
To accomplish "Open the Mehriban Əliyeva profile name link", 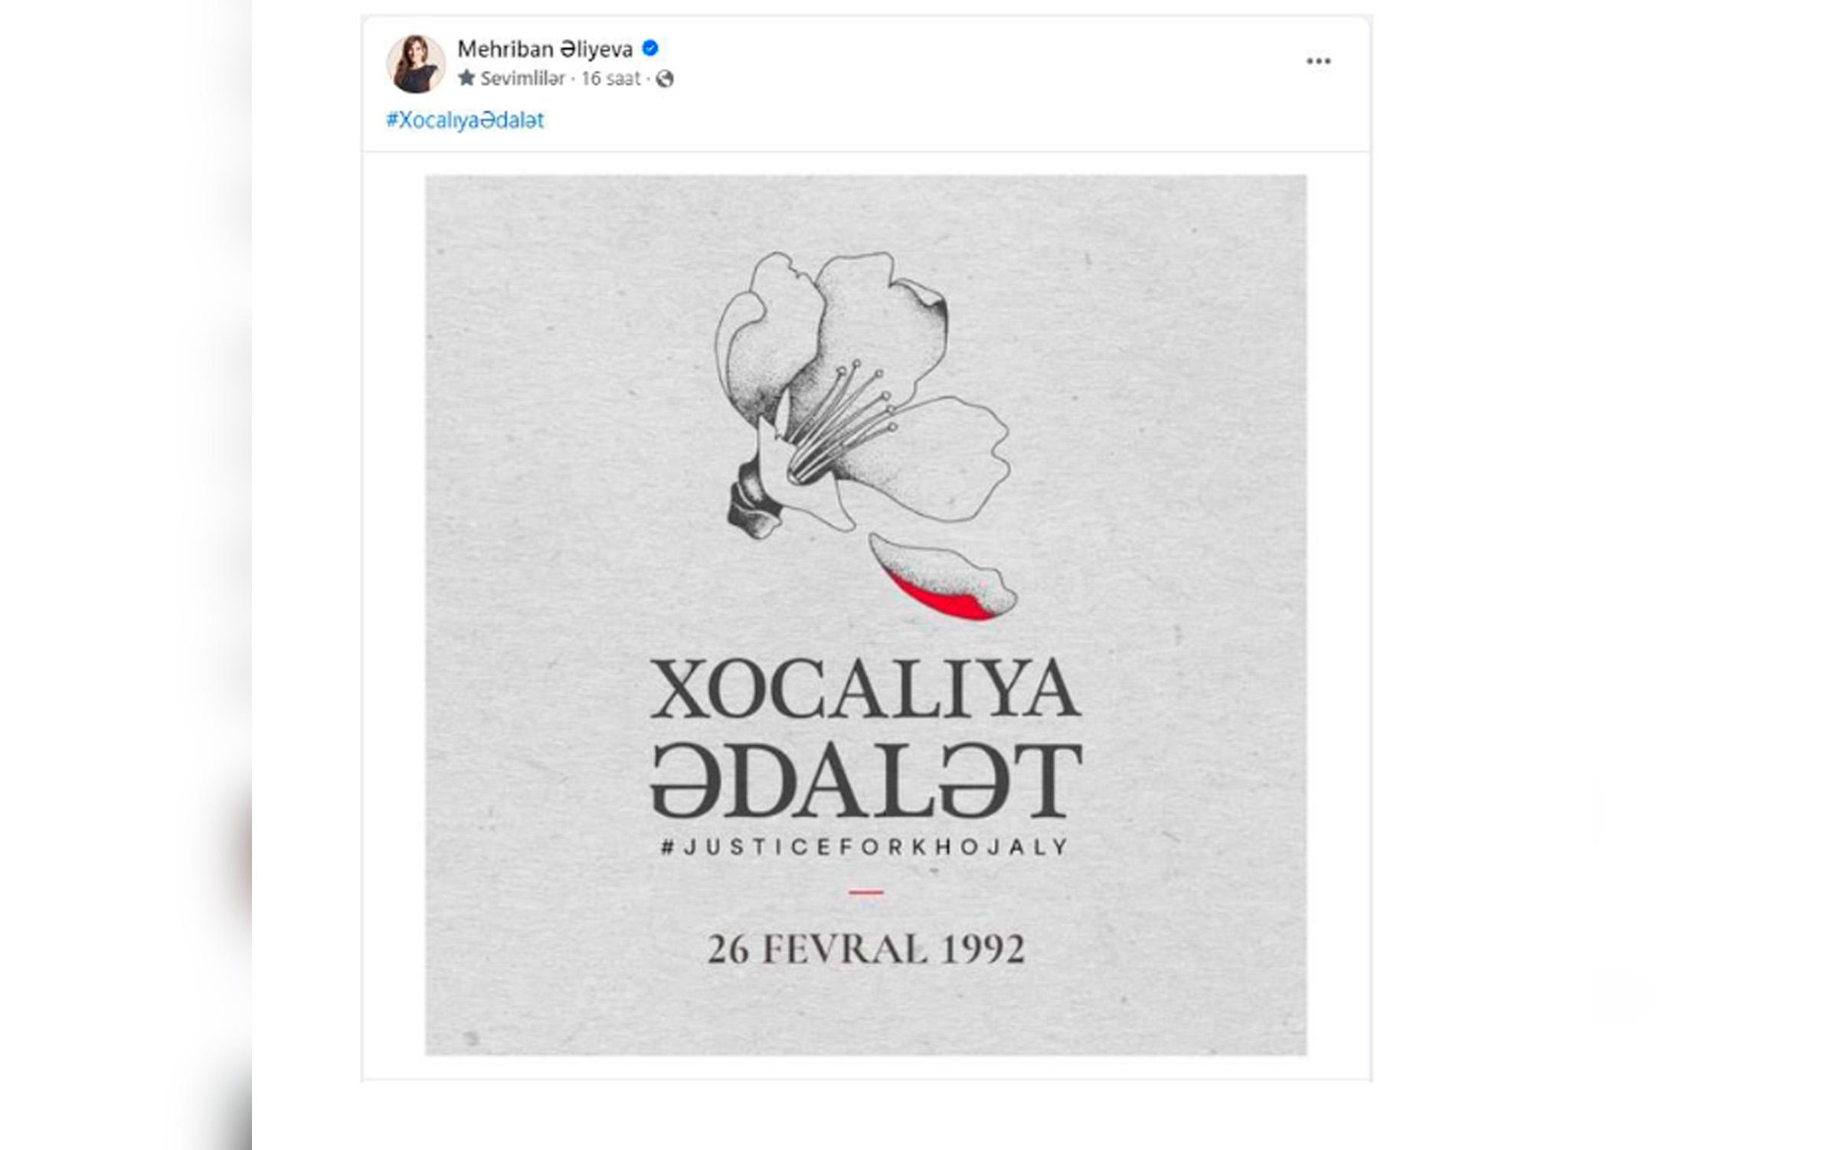I will click(x=545, y=49).
